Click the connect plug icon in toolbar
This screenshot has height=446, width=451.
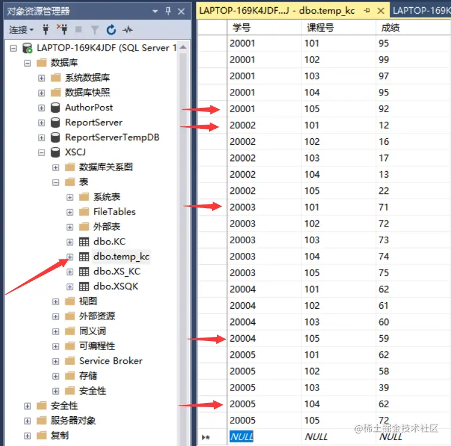pyautogui.click(x=45, y=29)
